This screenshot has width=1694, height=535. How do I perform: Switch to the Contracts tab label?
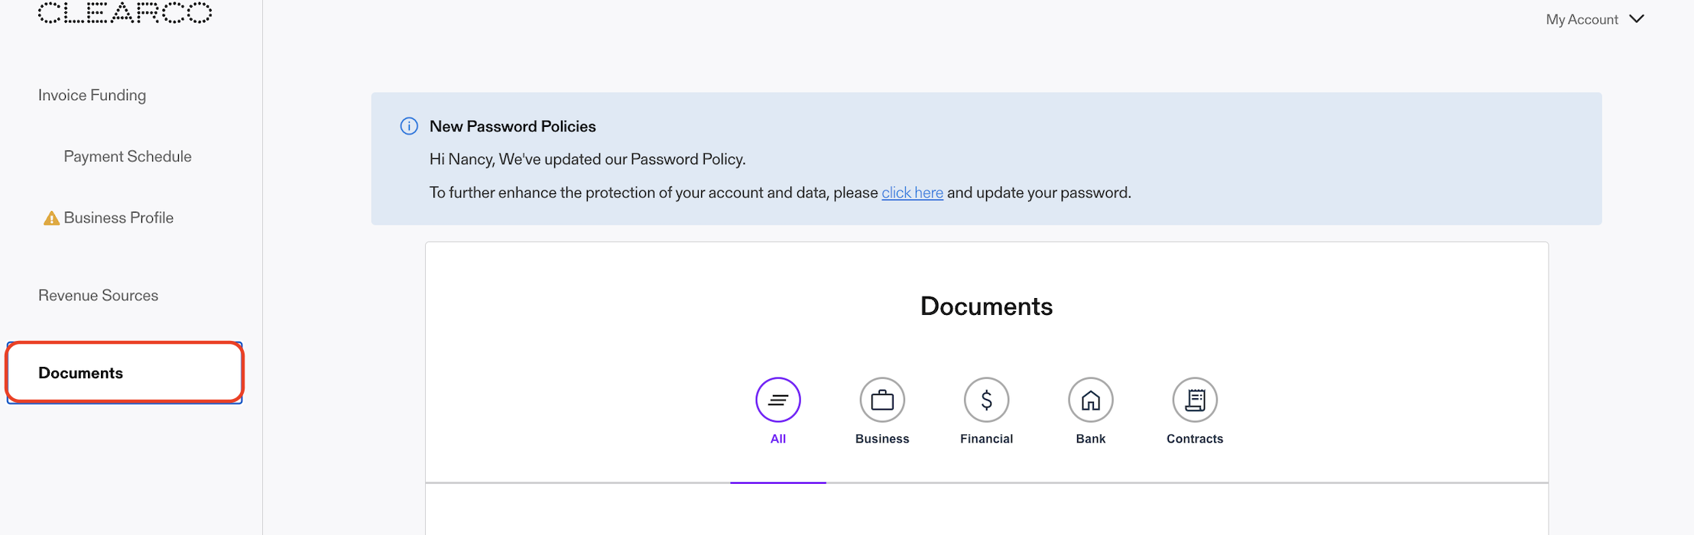(x=1195, y=439)
